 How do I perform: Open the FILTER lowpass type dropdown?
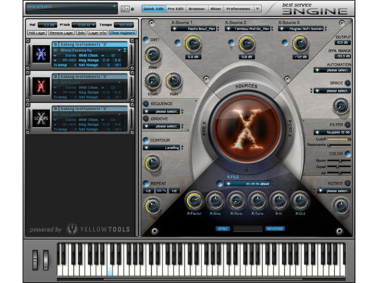[x=332, y=132]
